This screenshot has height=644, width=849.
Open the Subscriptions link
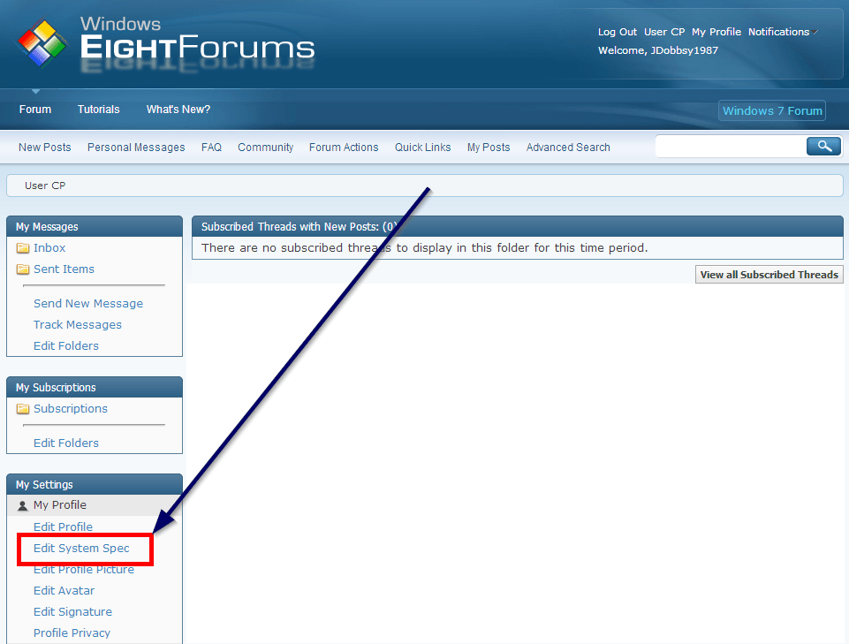click(x=71, y=409)
